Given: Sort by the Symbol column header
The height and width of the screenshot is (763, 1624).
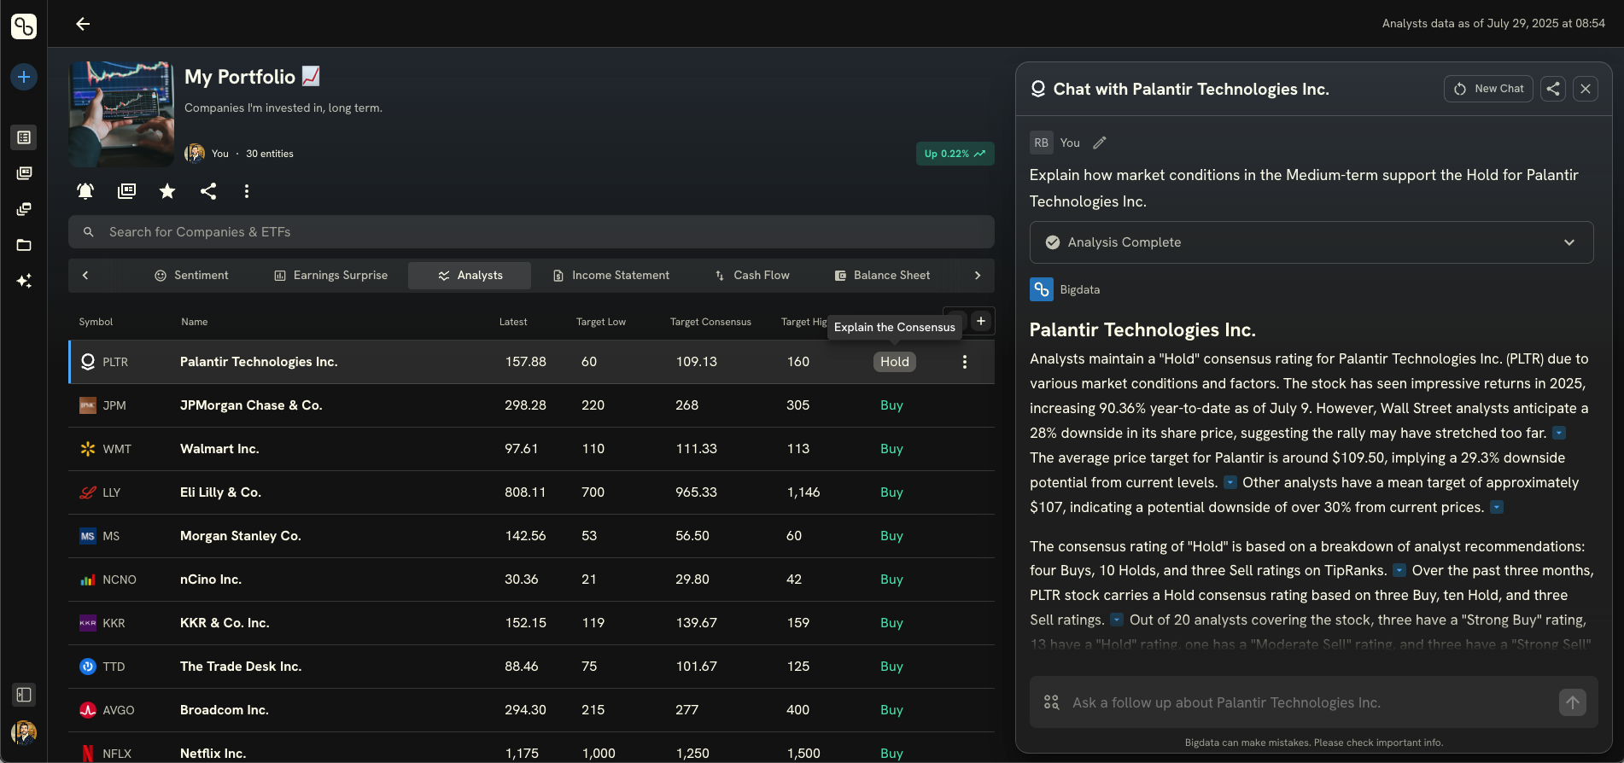Looking at the screenshot, I should (x=96, y=322).
